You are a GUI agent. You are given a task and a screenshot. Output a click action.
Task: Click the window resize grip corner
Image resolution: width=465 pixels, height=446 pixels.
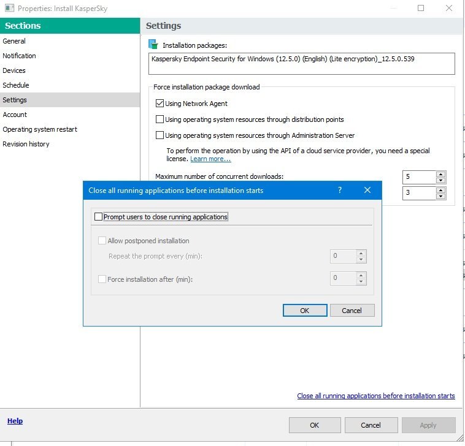tap(459, 437)
